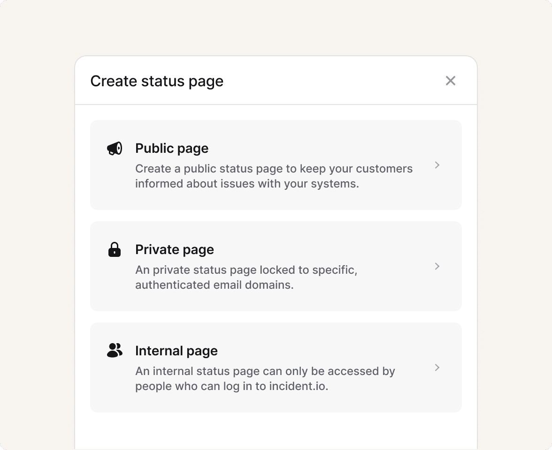Image resolution: width=552 pixels, height=450 pixels.
Task: Select the Public page option
Action: [276, 165]
